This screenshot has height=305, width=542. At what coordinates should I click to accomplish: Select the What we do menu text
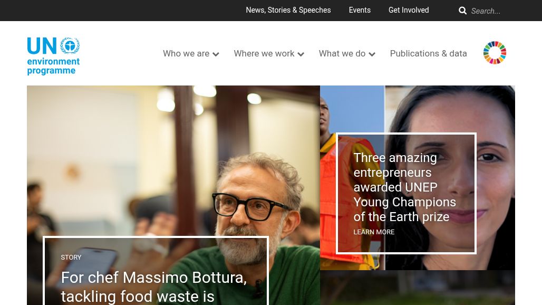pyautogui.click(x=342, y=54)
